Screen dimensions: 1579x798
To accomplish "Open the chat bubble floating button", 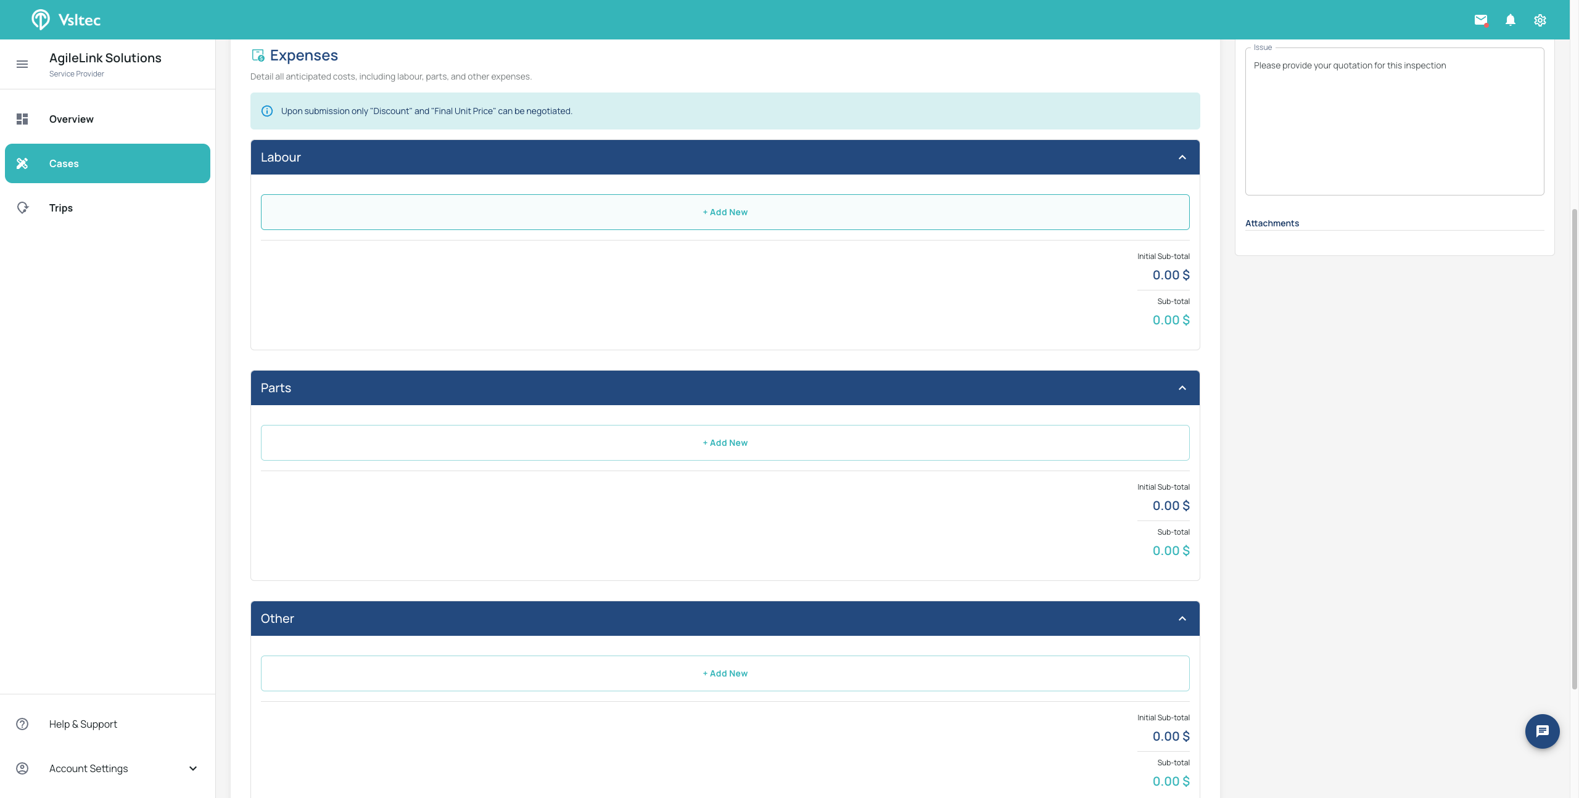I will click(x=1542, y=731).
